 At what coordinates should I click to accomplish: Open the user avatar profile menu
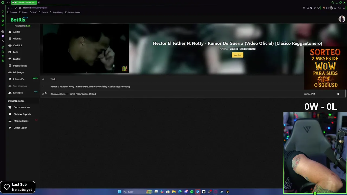pos(342,19)
